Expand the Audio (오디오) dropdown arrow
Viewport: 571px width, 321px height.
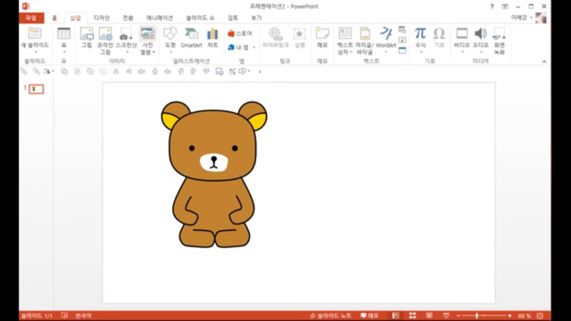coord(480,52)
